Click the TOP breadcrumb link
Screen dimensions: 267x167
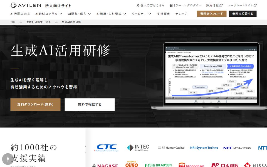coord(13,22)
